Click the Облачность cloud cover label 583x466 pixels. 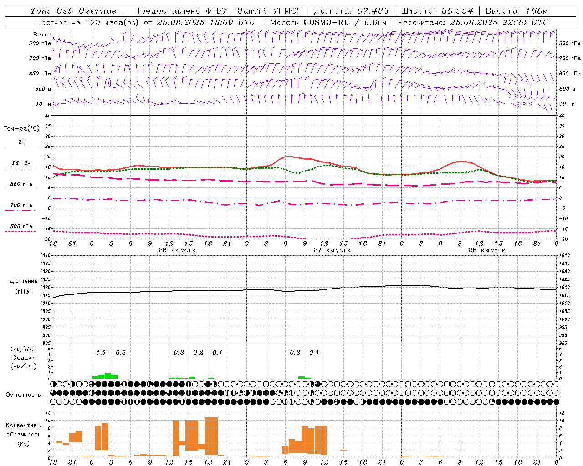[x=23, y=395]
